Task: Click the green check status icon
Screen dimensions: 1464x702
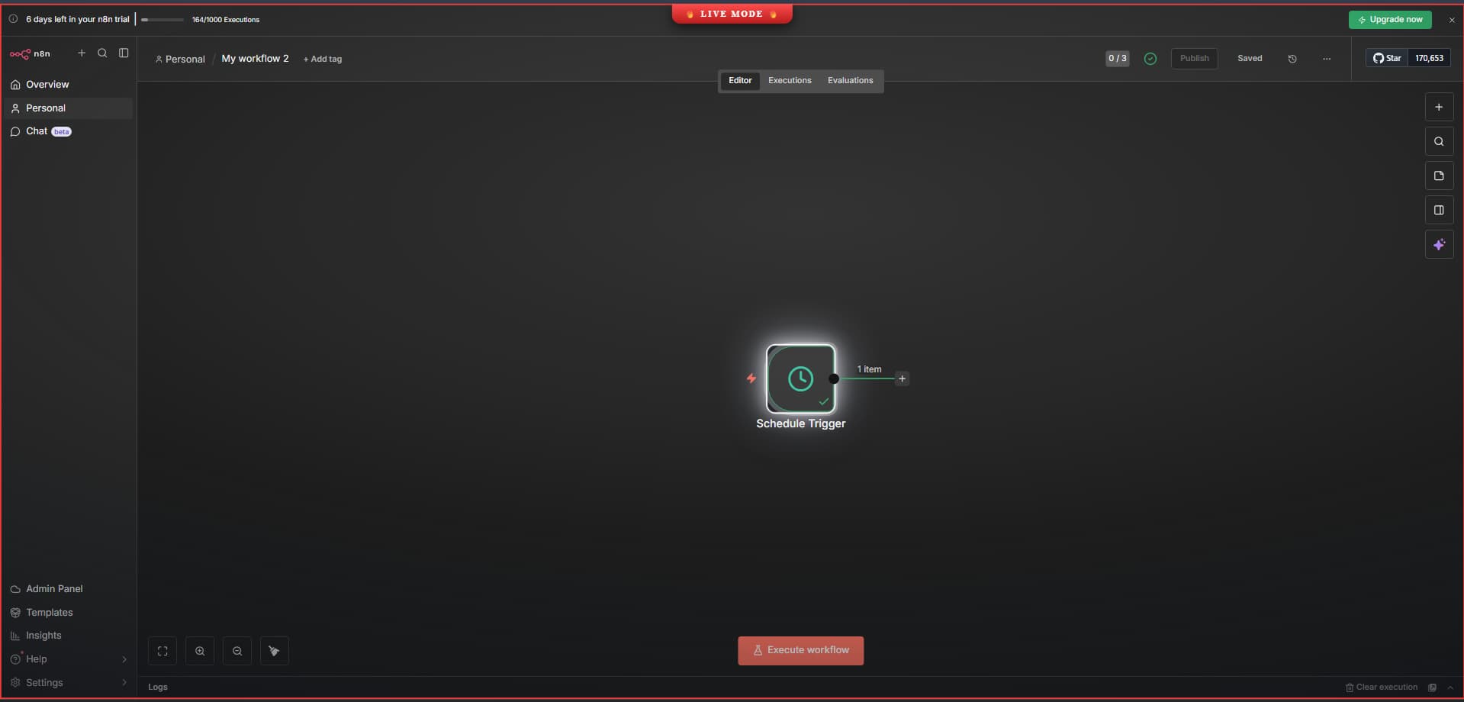Action: click(1150, 59)
